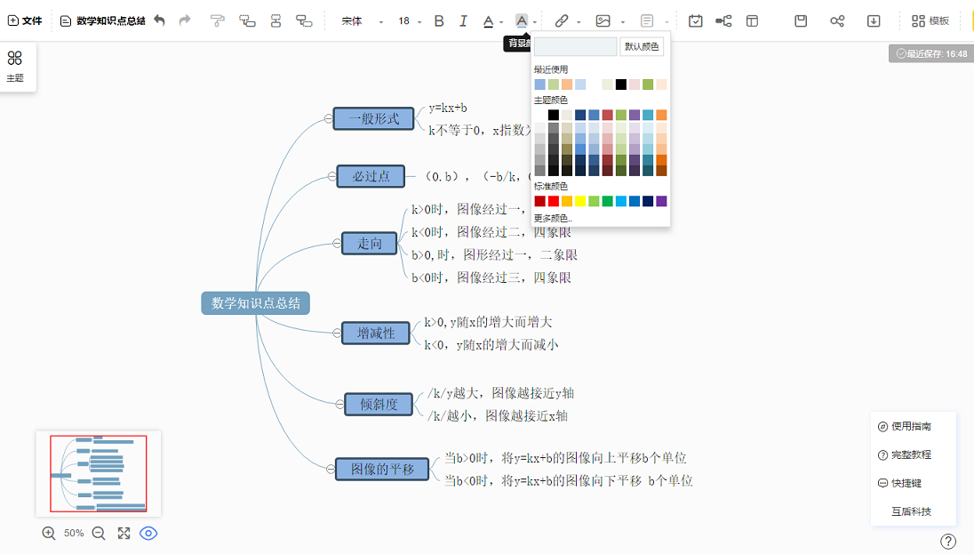Click the fullscreen expand icon

(x=124, y=533)
